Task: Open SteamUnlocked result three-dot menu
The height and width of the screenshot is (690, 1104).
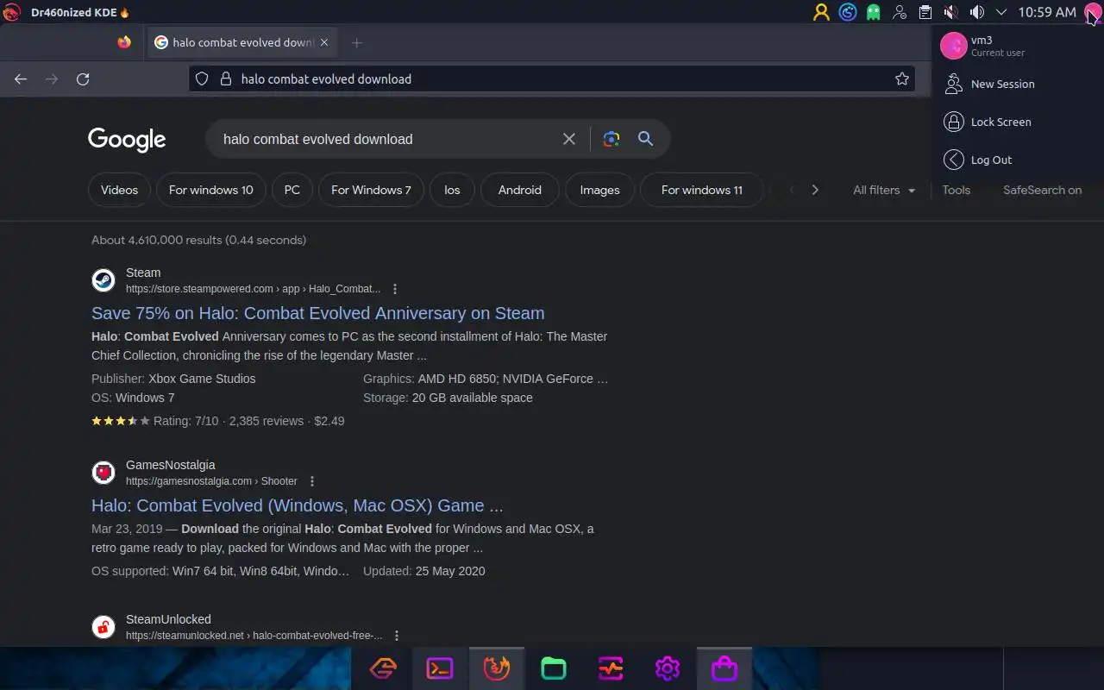Action: coord(397,636)
